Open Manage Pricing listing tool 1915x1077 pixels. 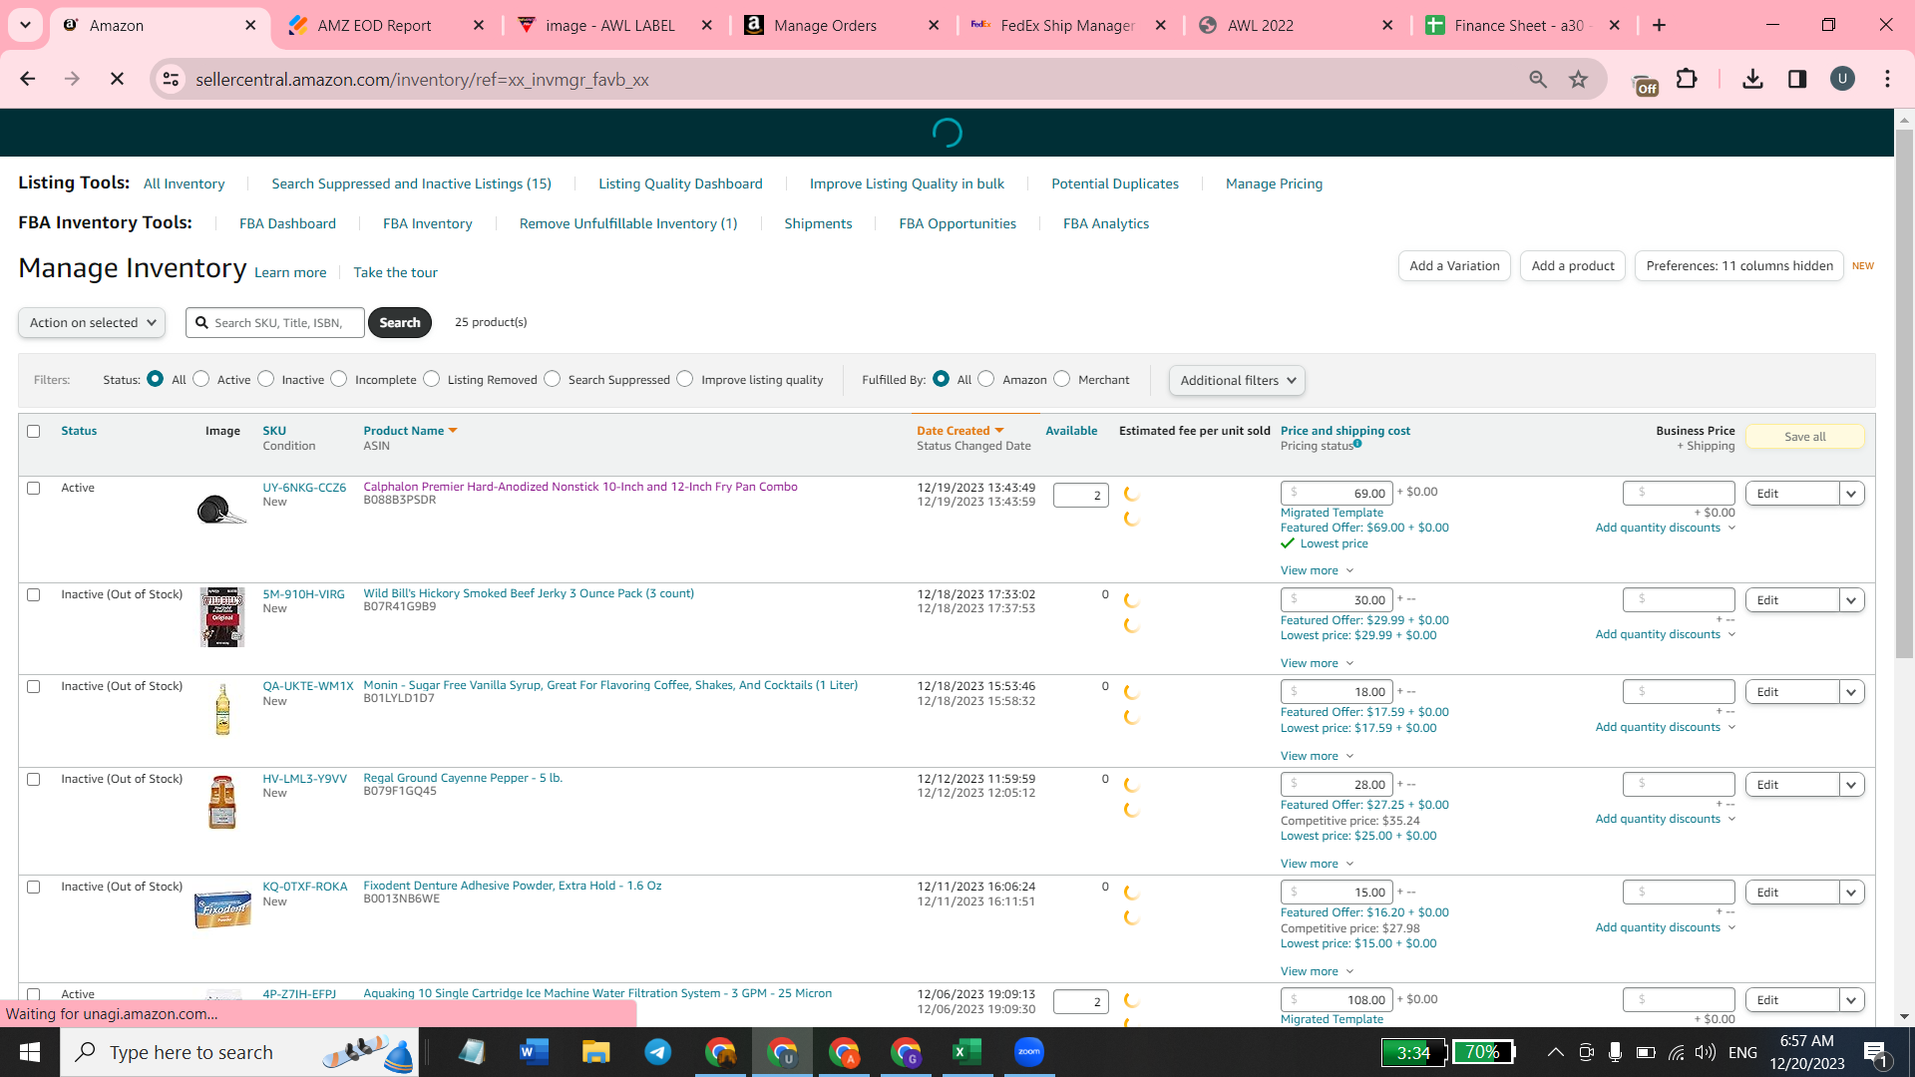pos(1274,183)
